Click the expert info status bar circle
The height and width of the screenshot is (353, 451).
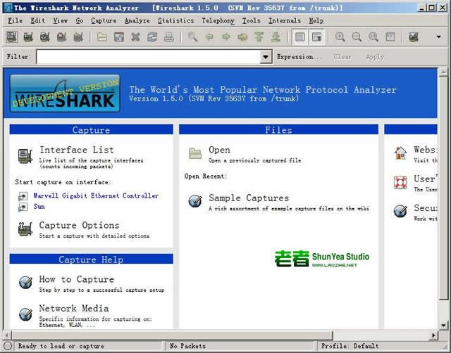8,346
